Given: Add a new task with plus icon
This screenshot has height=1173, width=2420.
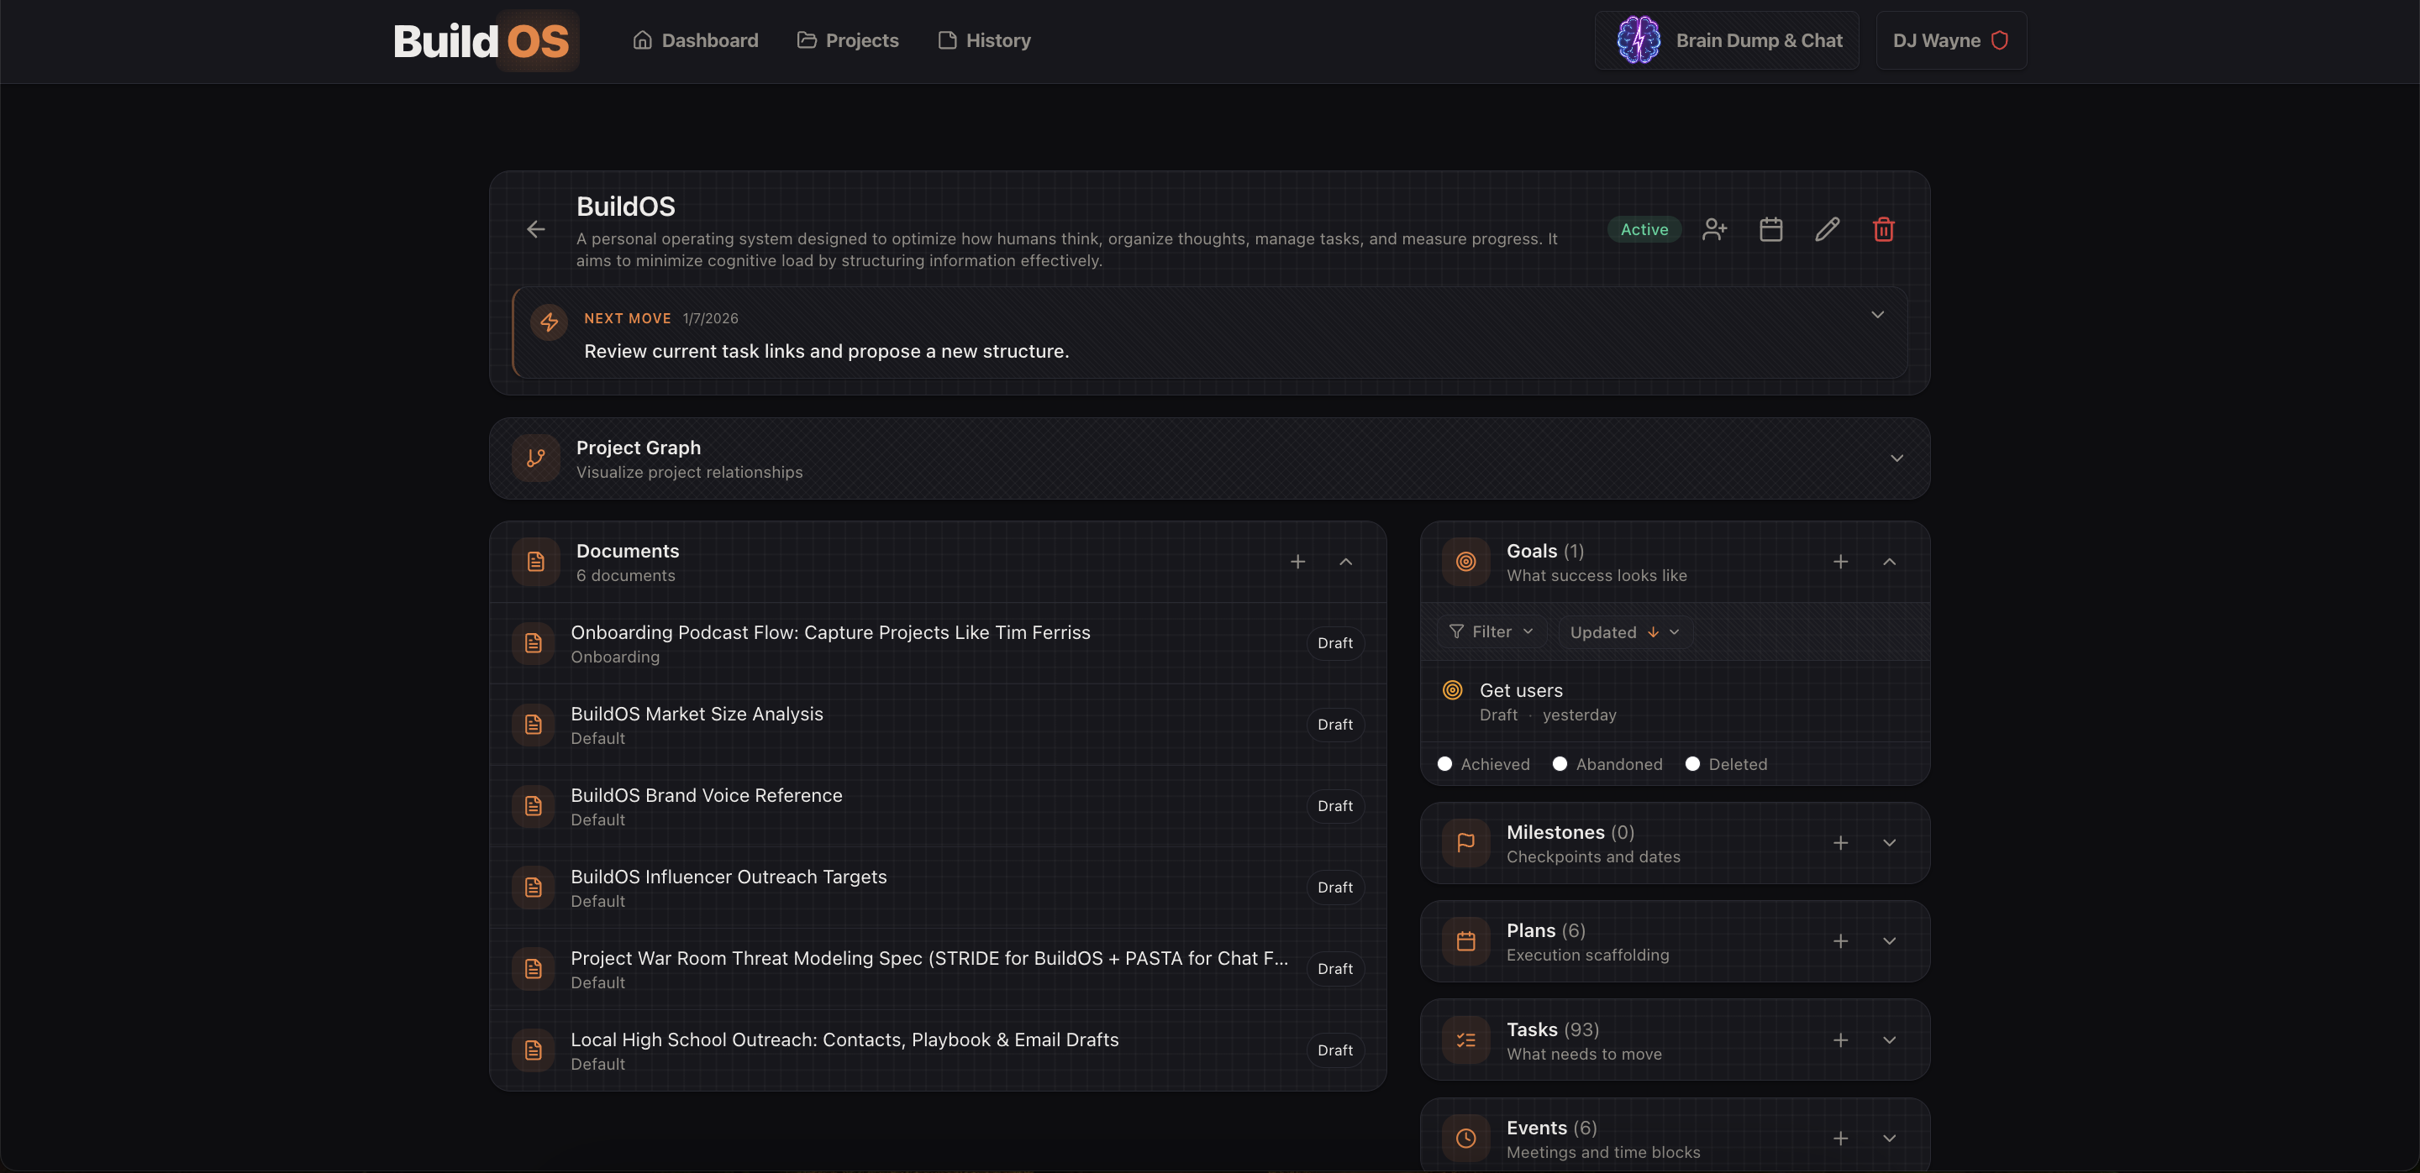Looking at the screenshot, I should coord(1839,1040).
